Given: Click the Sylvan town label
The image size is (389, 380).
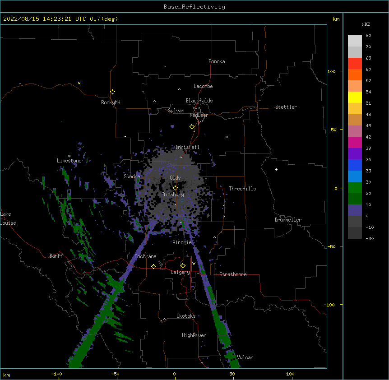Looking at the screenshot, I should (x=176, y=111).
